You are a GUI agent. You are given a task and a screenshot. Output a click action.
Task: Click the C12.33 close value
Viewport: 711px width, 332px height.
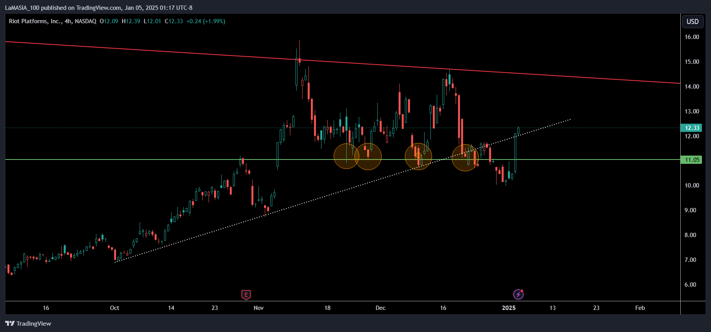[174, 21]
